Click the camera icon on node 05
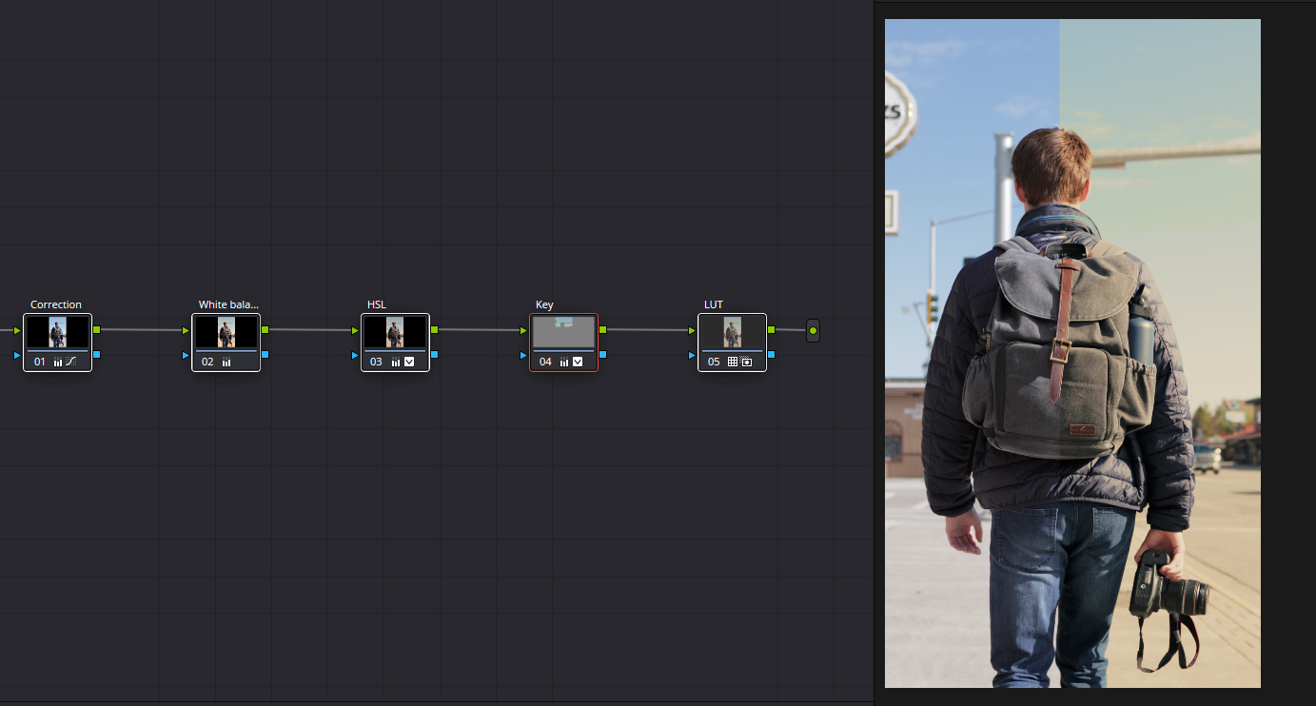 click(747, 362)
